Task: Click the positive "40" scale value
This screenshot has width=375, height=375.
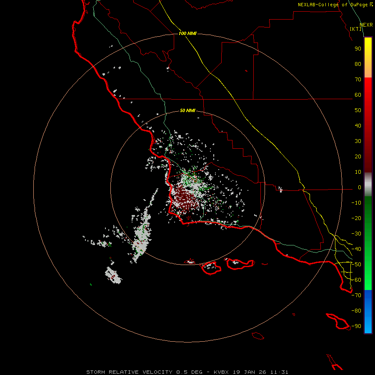Action: [358, 125]
